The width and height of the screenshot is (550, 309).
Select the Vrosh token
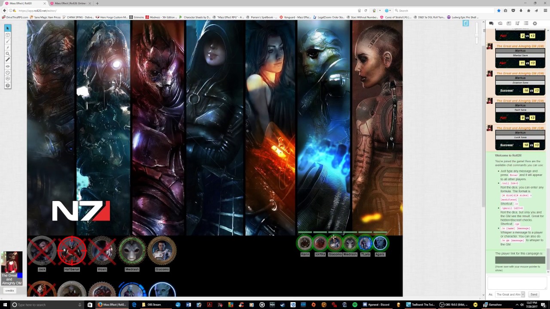click(102, 251)
